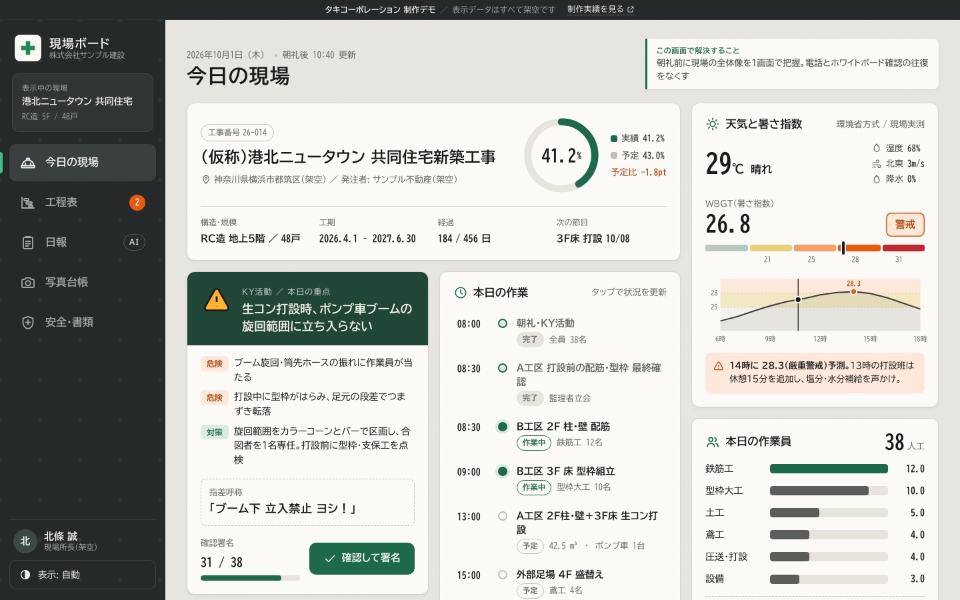Click the droplet icon beside 湿度 68%
The image size is (960, 600).
pos(877,148)
